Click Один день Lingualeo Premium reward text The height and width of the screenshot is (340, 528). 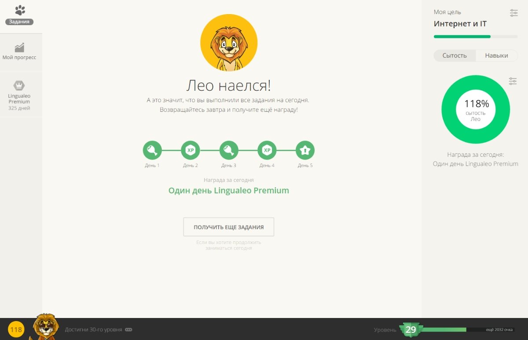pos(229,191)
